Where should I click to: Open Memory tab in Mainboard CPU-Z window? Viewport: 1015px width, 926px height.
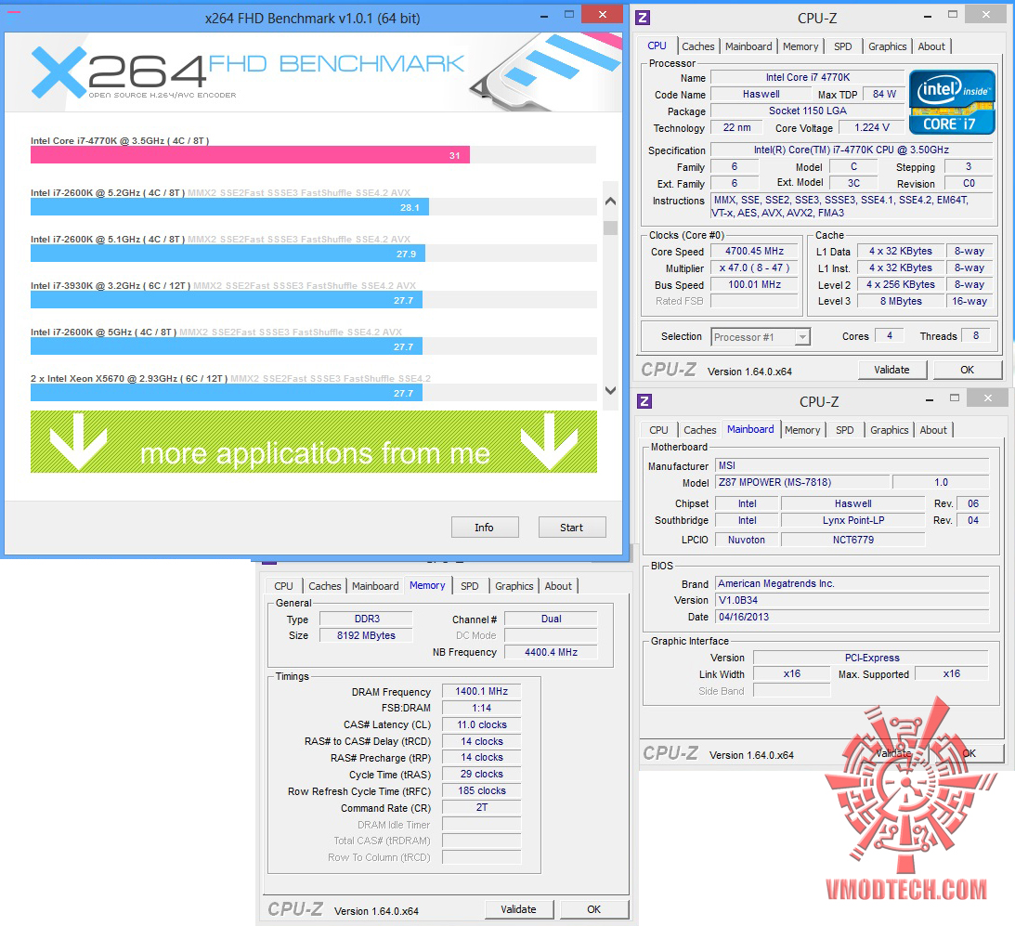pos(802,430)
